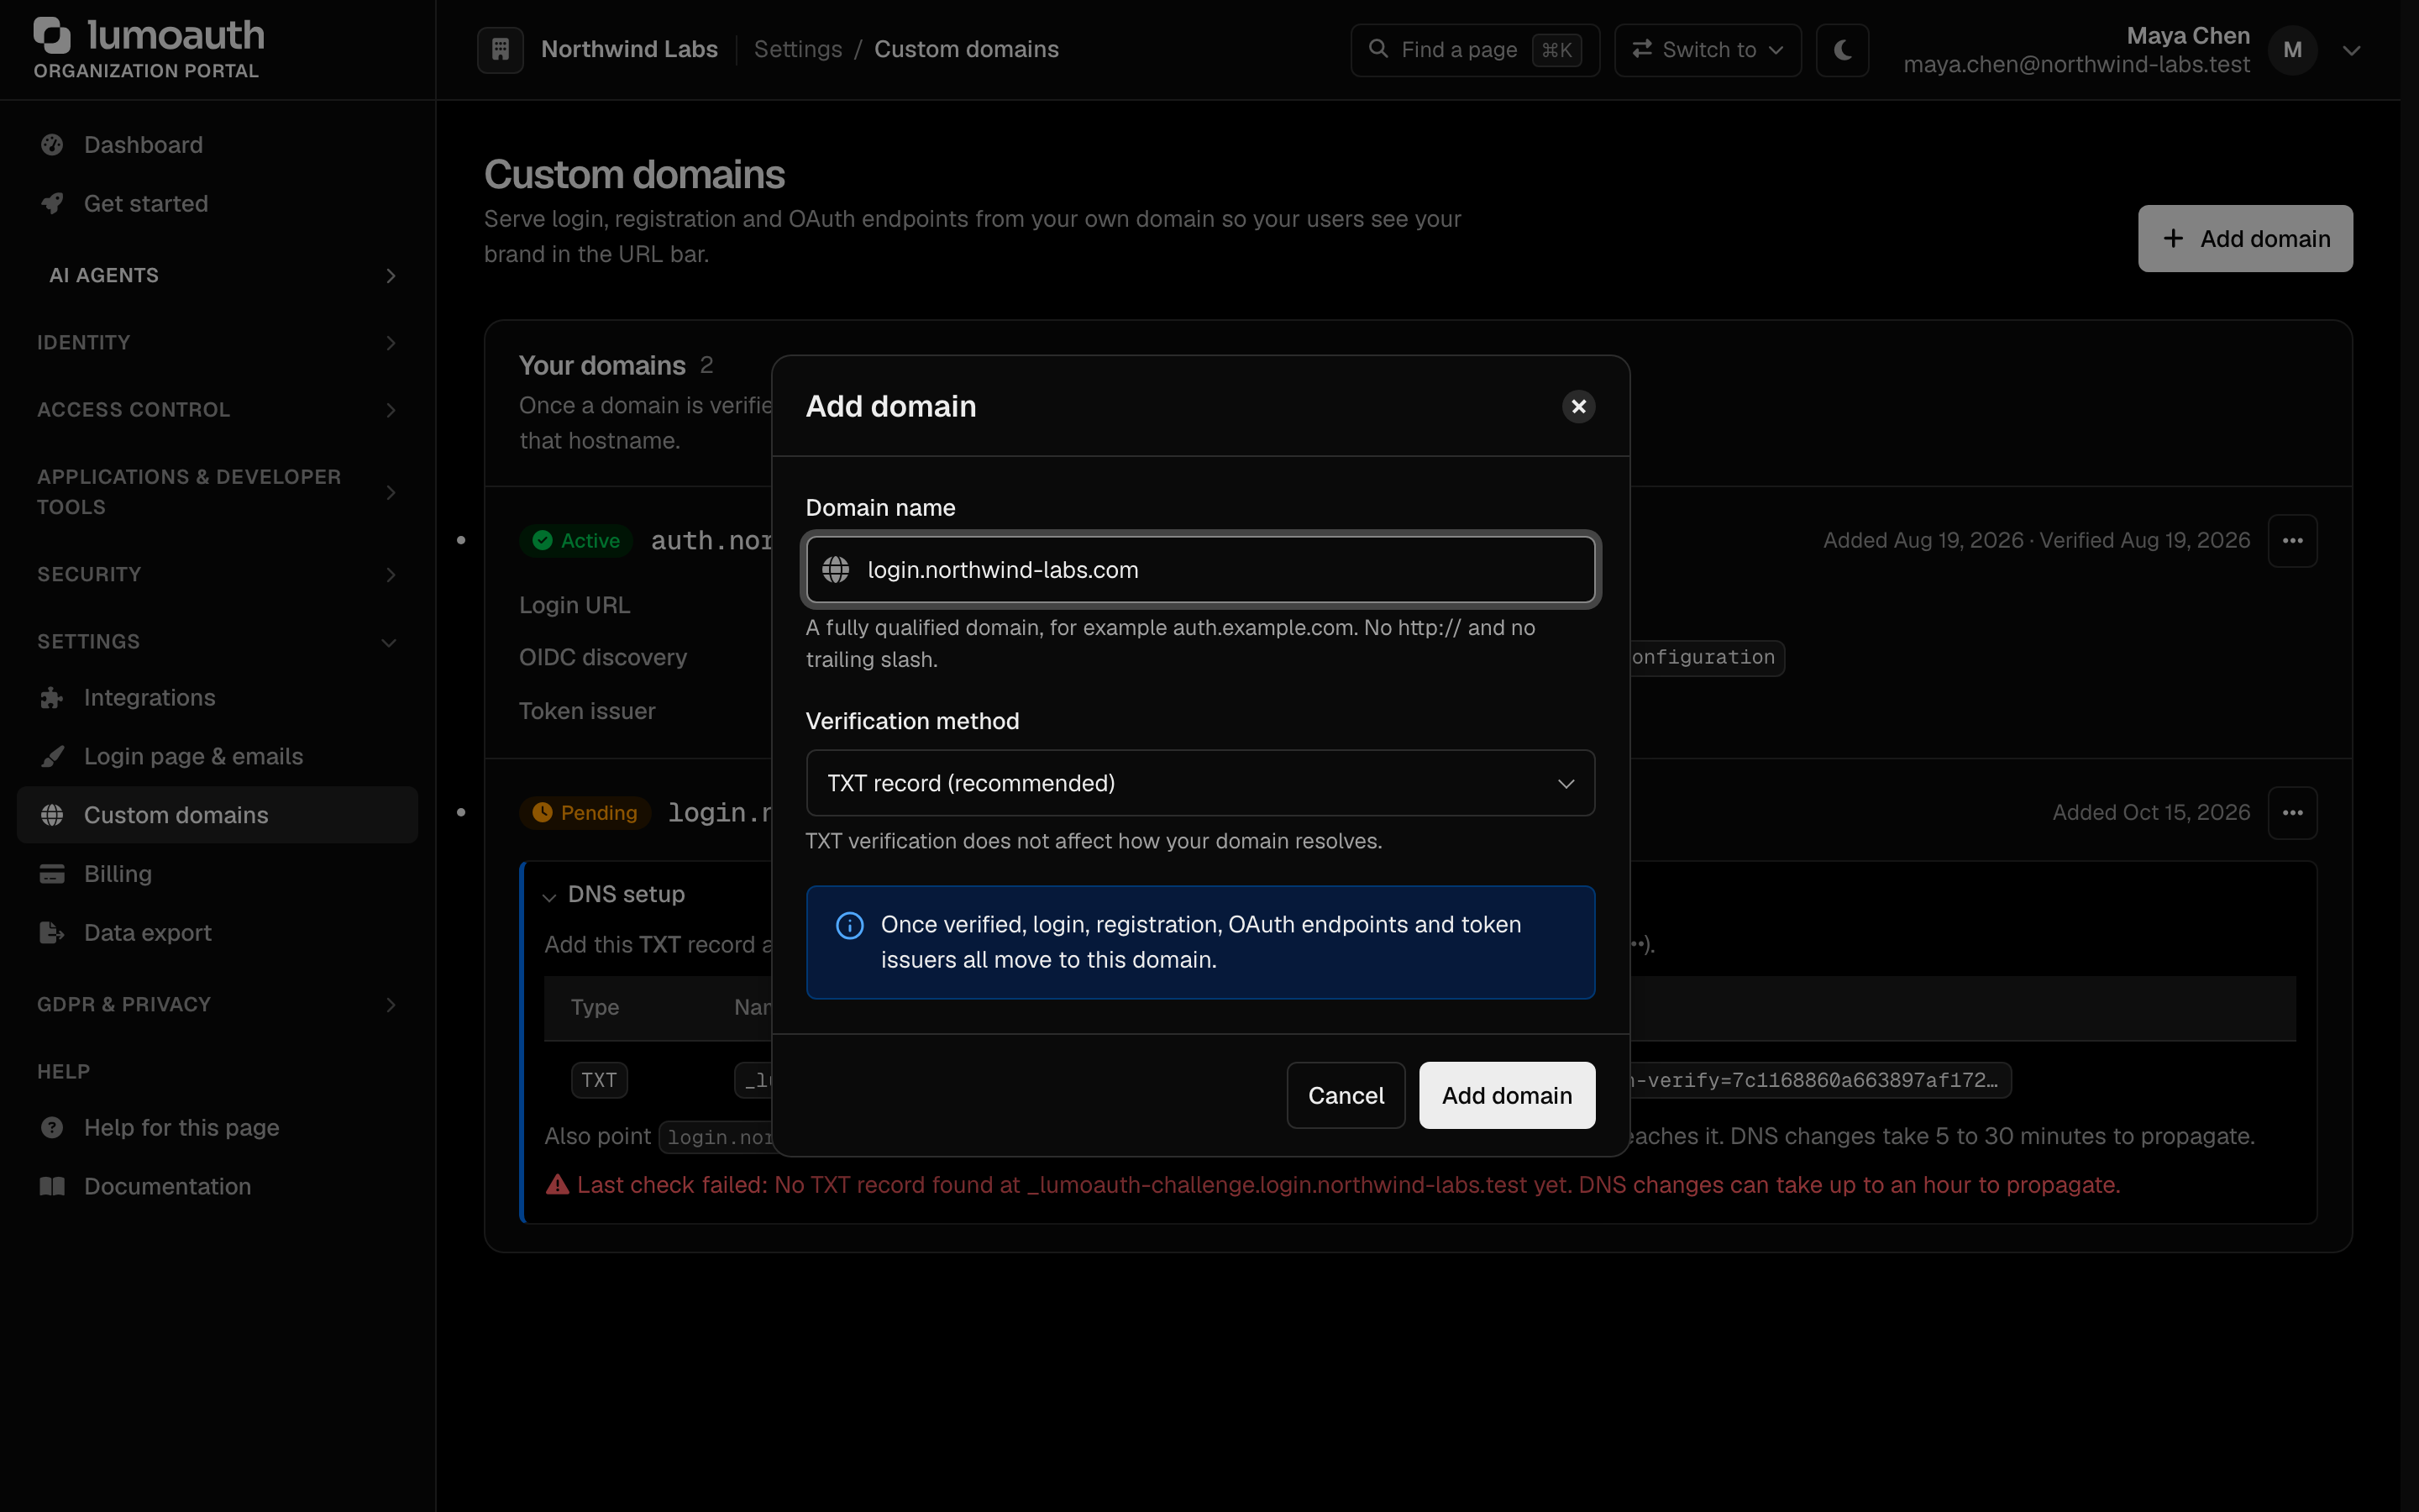
Task: Click the 'Added Oct 15, 2026' text
Action: [2151, 813]
